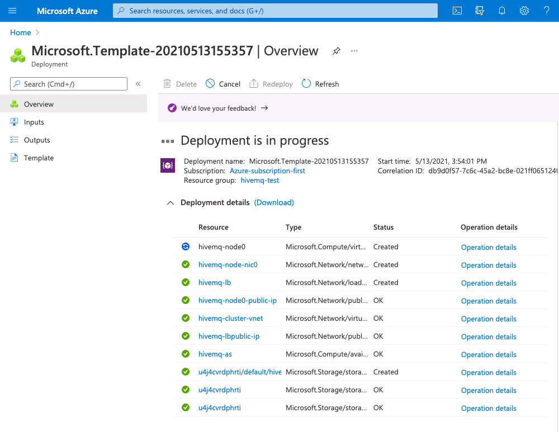The width and height of the screenshot is (559, 432).
Task: Click the hivemq-node0 resource name text
Action: (222, 246)
